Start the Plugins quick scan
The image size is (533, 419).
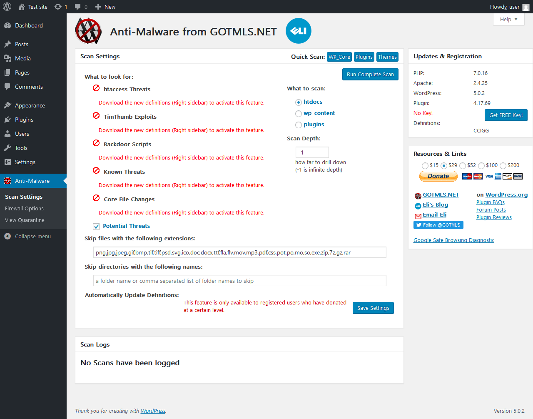point(364,57)
